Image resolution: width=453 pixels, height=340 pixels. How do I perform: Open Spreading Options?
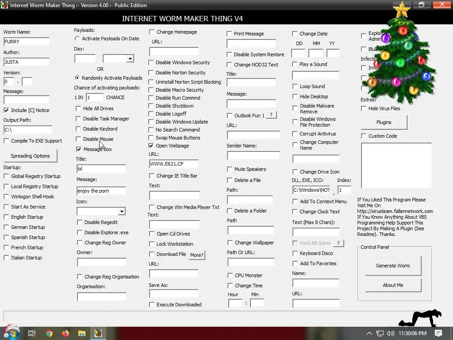[31, 156]
